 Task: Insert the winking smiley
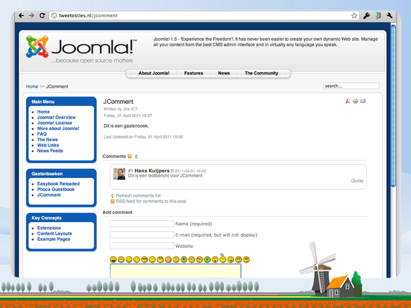[x=137, y=259]
